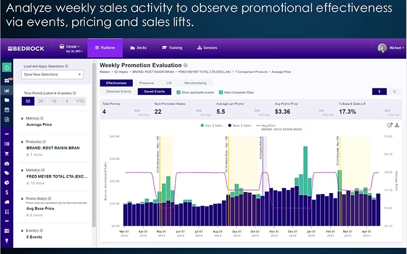
Task: Open the Training nav tab
Action: click(172, 48)
